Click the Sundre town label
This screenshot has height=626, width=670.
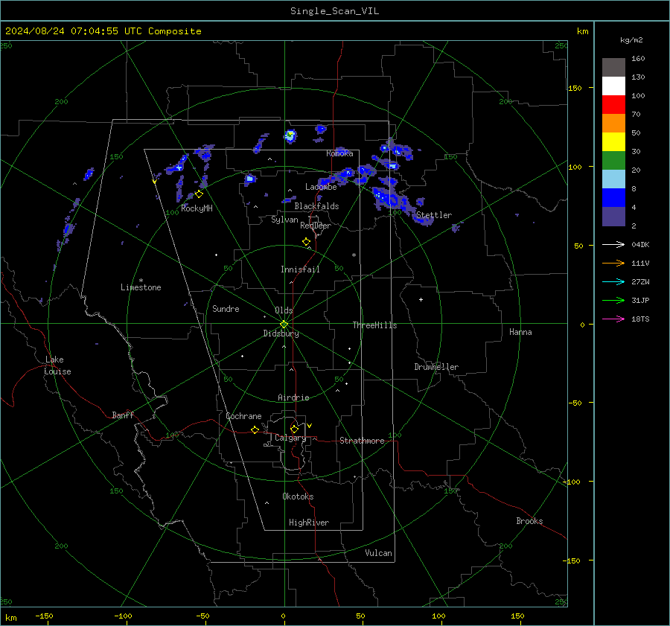pyautogui.click(x=226, y=309)
